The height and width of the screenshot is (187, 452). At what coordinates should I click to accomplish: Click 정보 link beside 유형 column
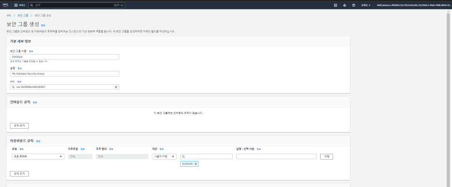click(22, 149)
